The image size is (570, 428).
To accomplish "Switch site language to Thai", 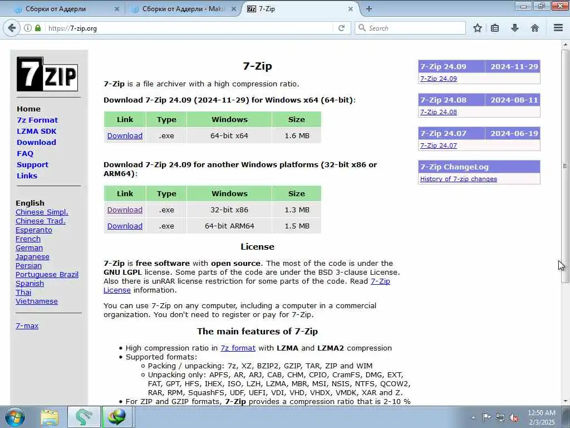I will tap(23, 292).
